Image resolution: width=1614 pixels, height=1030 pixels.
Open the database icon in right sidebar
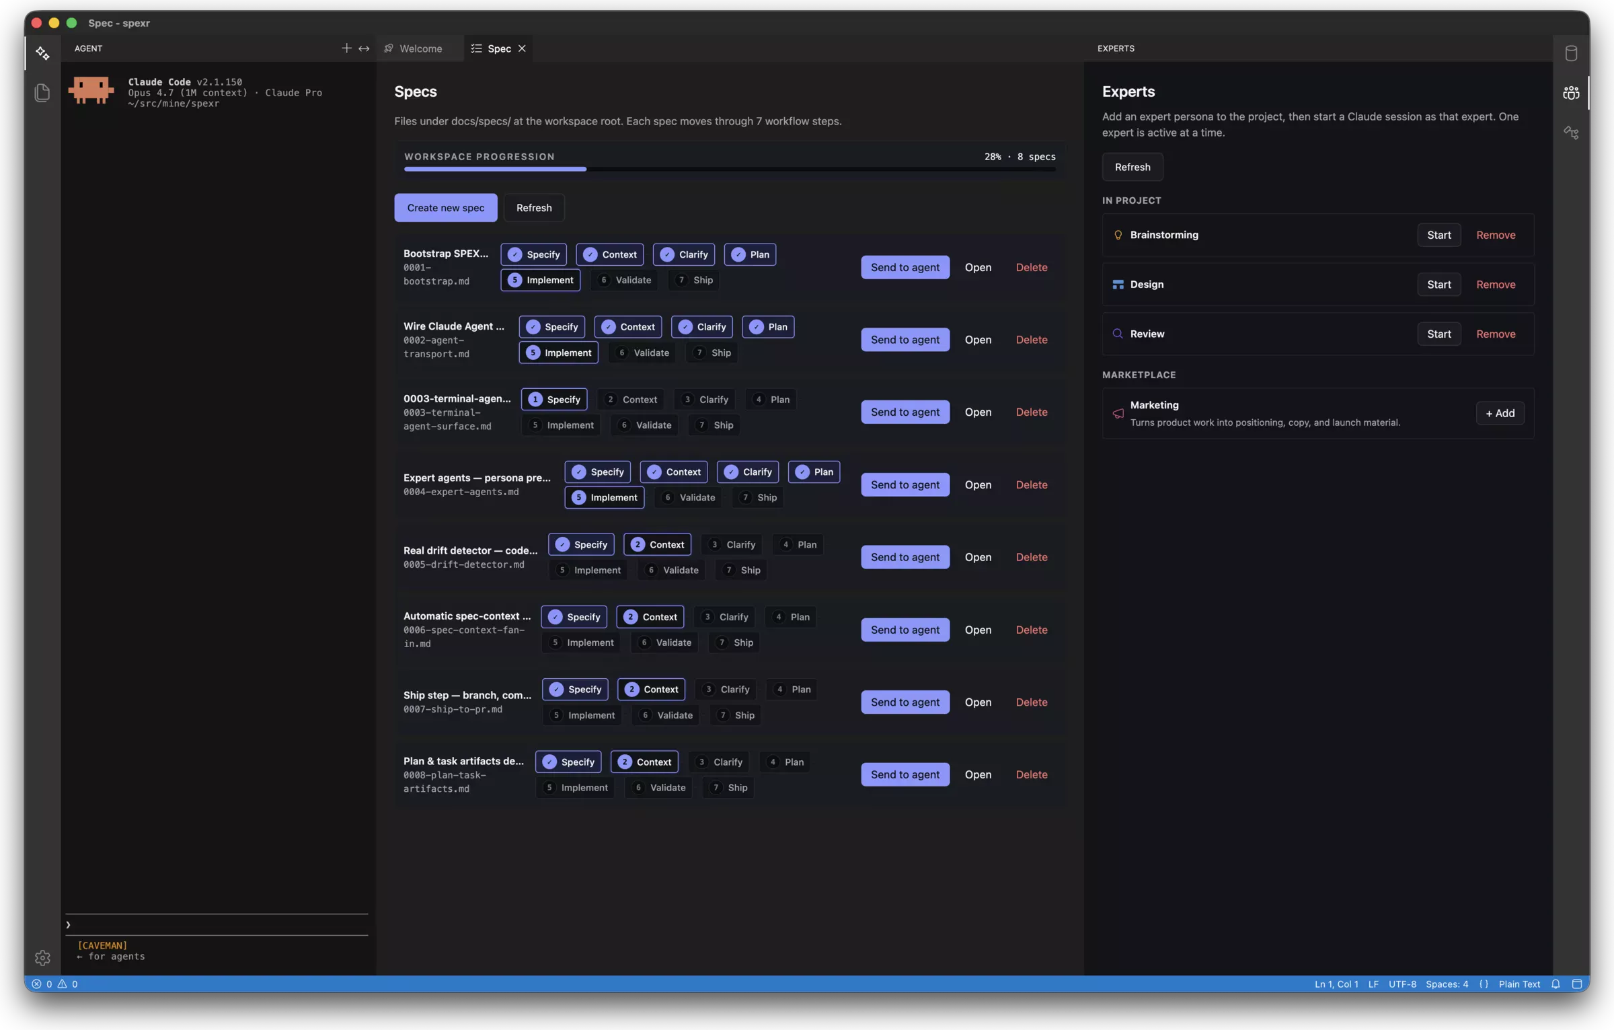[1571, 53]
